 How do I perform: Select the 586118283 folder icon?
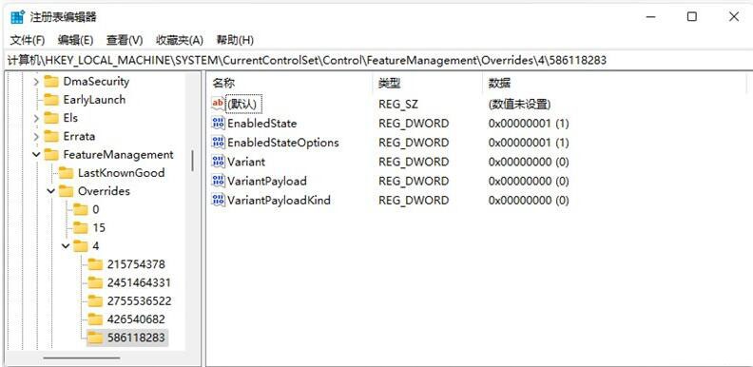point(96,338)
